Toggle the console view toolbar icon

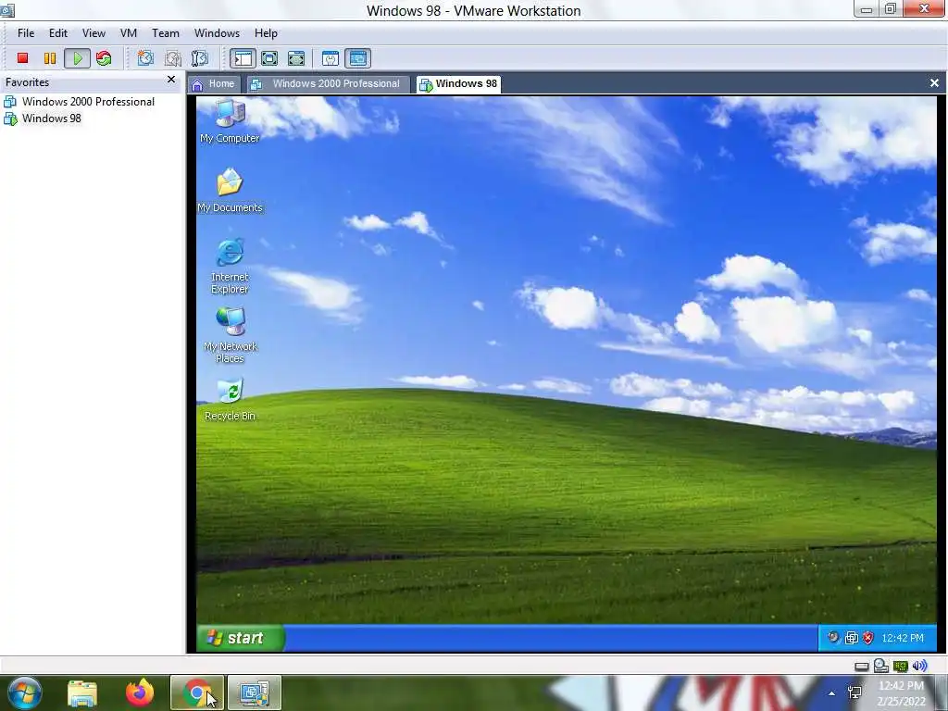(x=358, y=58)
